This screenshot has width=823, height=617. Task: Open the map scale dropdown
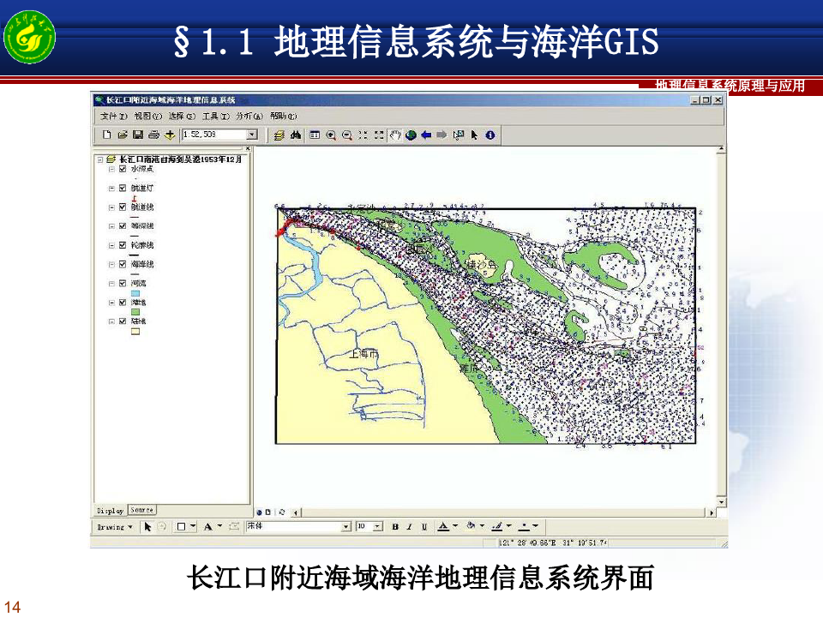coord(252,135)
